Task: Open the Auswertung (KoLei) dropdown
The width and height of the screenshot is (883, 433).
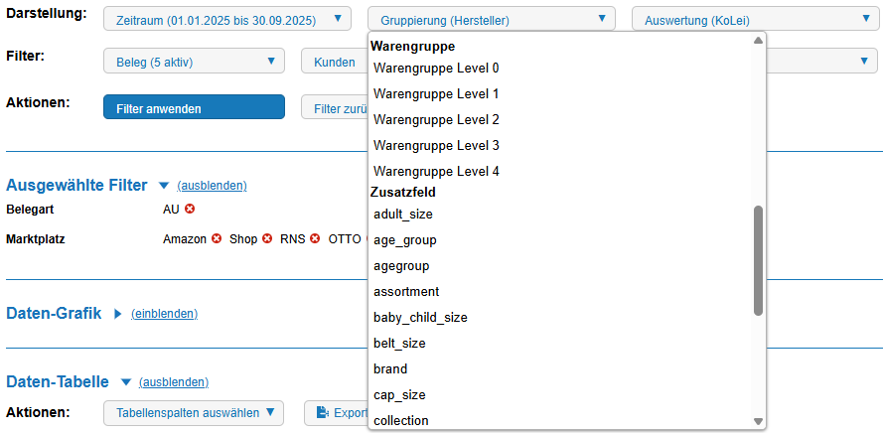Action: click(754, 19)
